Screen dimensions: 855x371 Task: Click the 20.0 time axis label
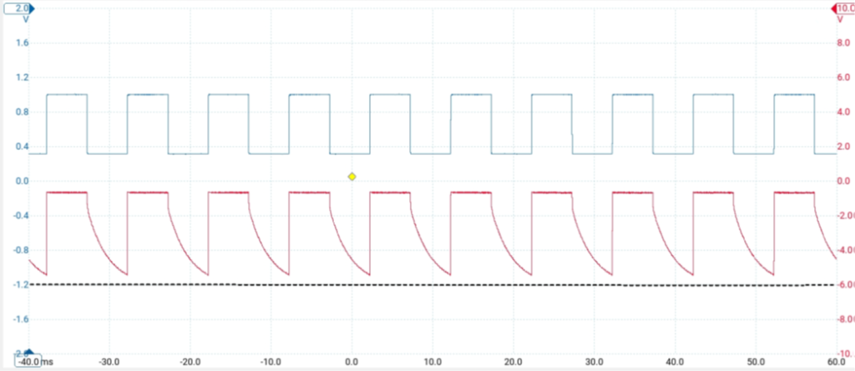click(x=514, y=362)
